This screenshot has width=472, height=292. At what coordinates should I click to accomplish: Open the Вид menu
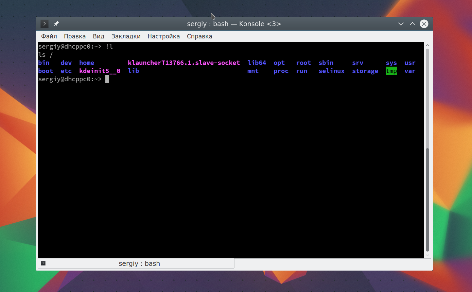click(99, 36)
